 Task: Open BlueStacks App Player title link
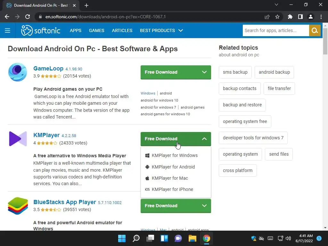click(65, 202)
